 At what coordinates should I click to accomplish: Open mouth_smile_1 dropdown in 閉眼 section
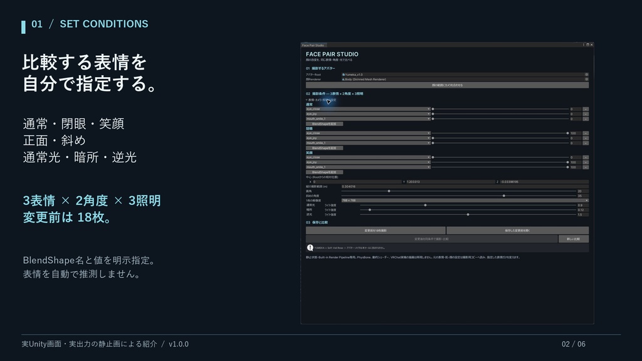367,143
